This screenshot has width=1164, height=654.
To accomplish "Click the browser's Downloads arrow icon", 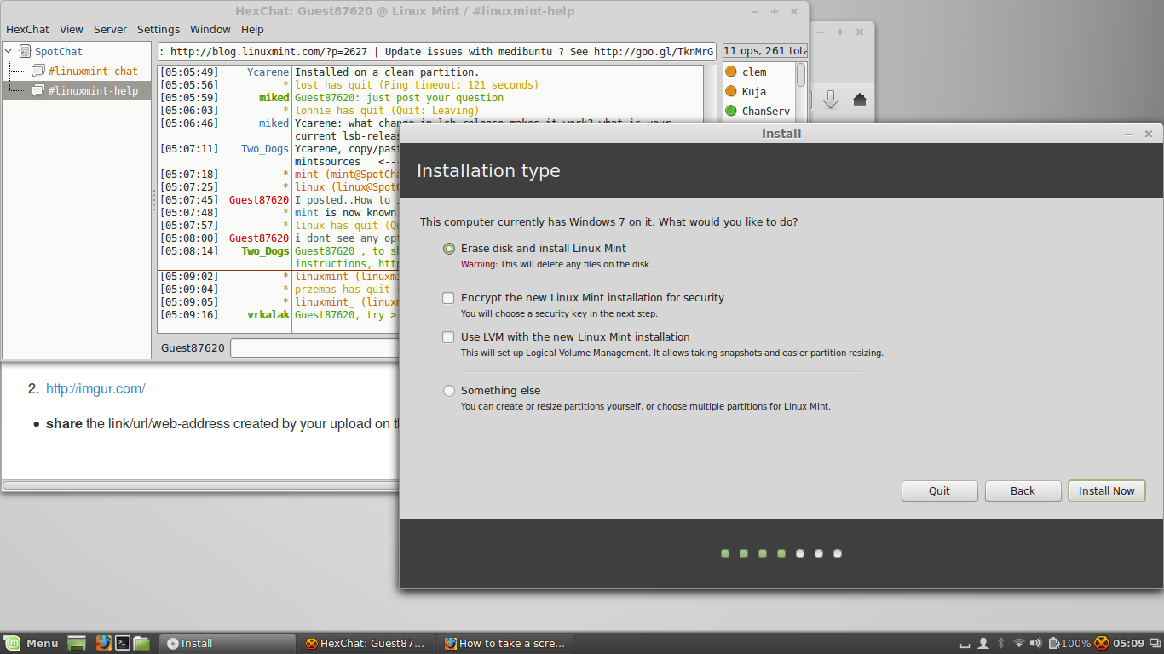I will (831, 100).
